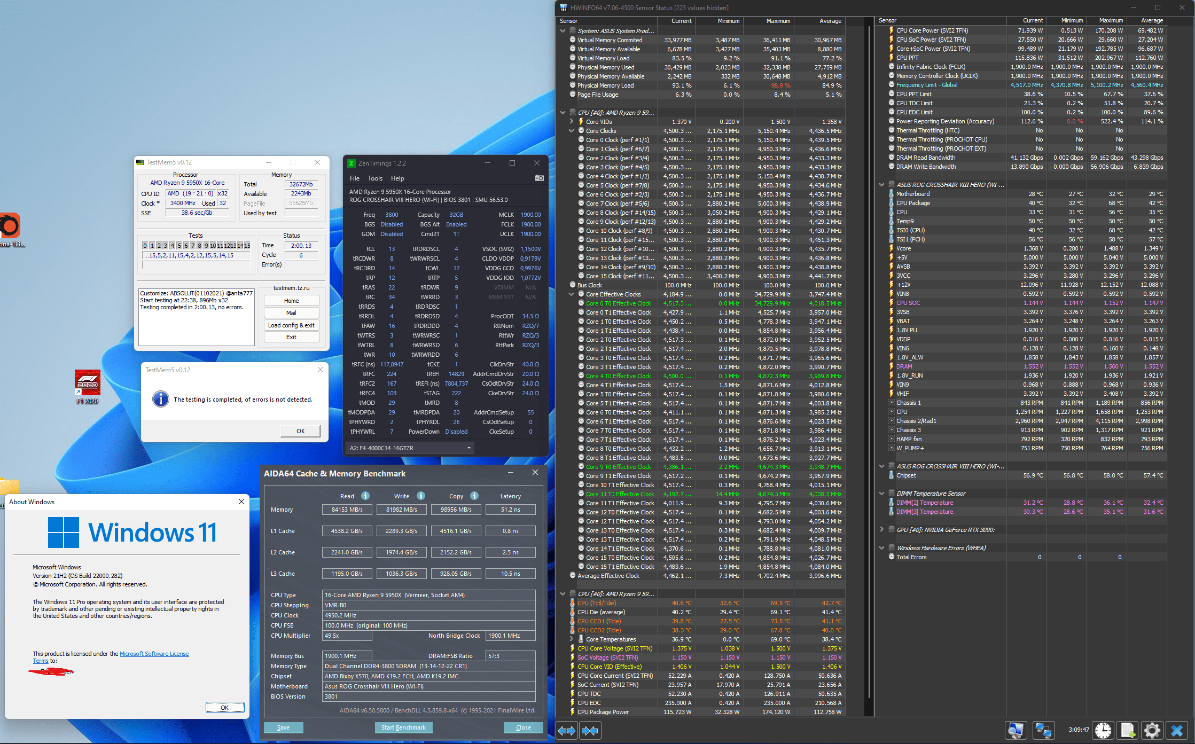This screenshot has height=744, width=1195.
Task: Click Load config & exit in TestMem5
Action: coord(291,325)
